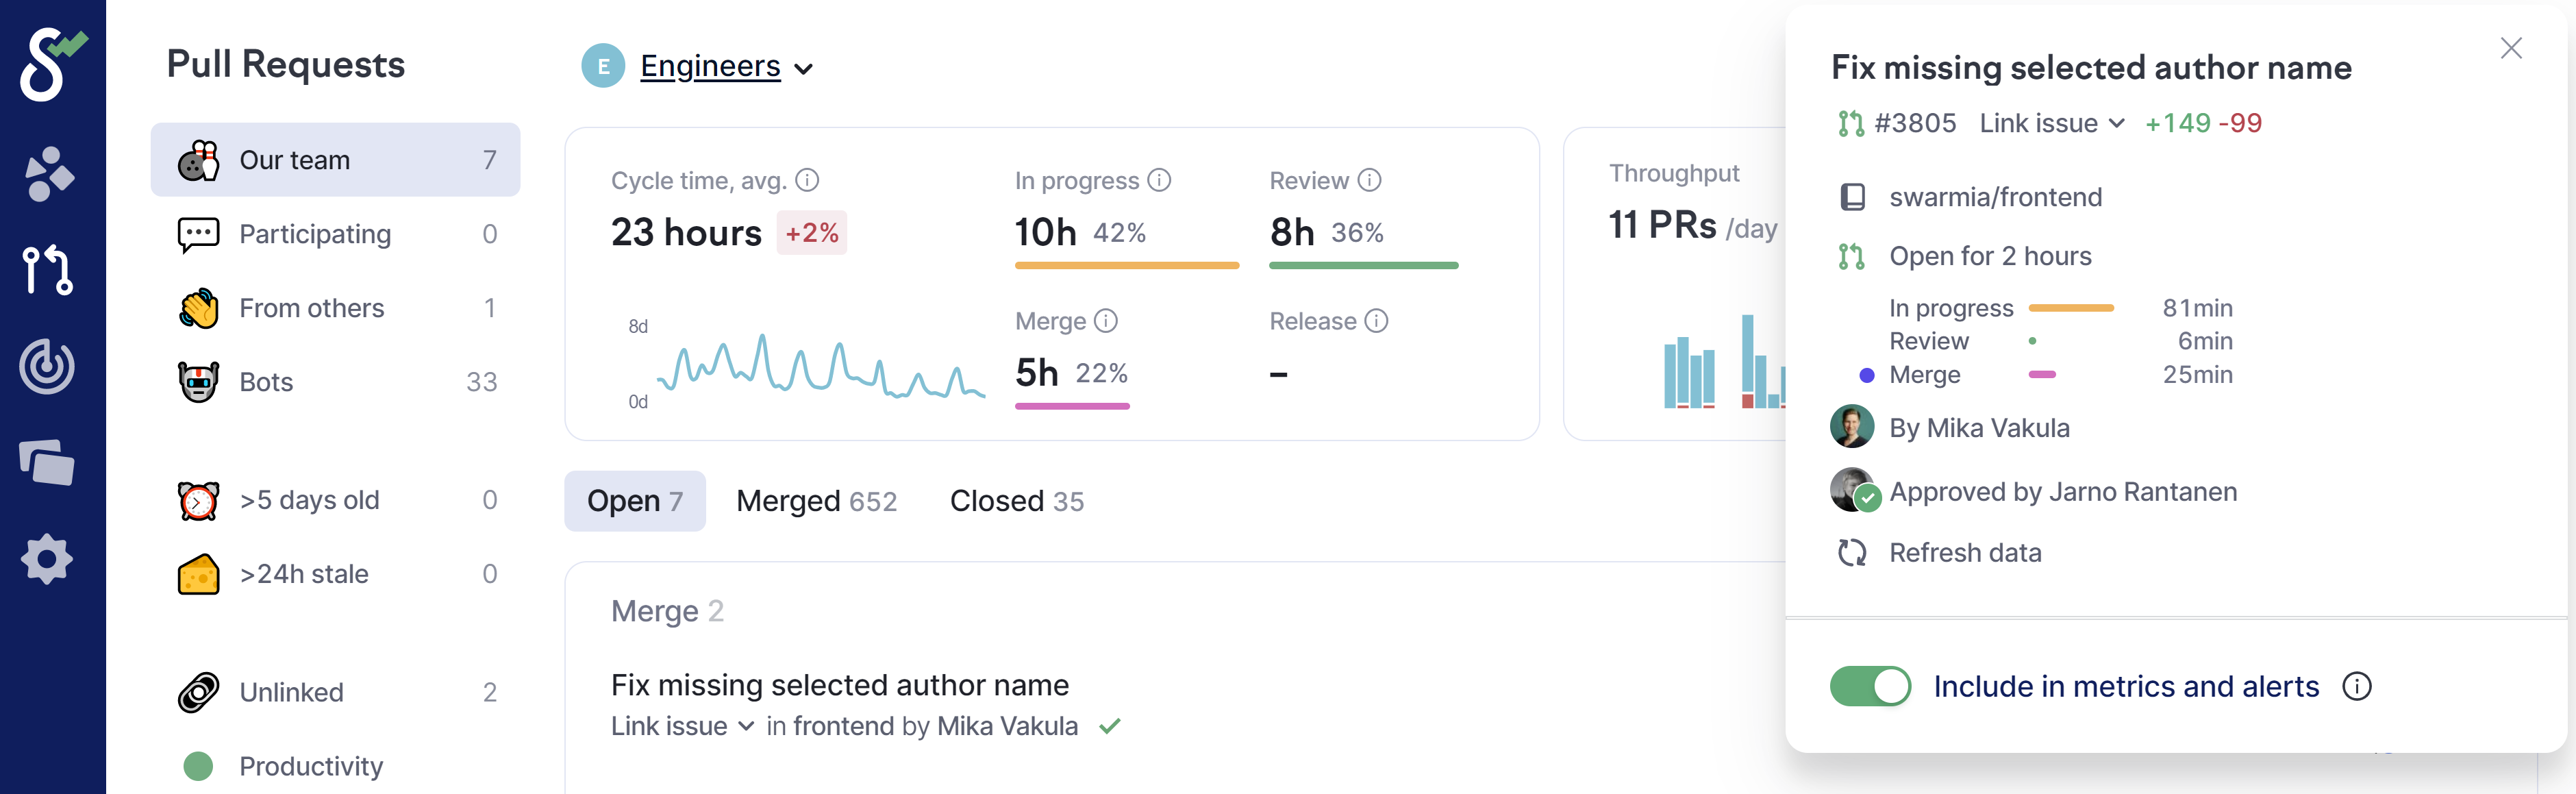2576x794 pixels.
Task: Click the In progress orange progress bar
Action: (1126, 266)
